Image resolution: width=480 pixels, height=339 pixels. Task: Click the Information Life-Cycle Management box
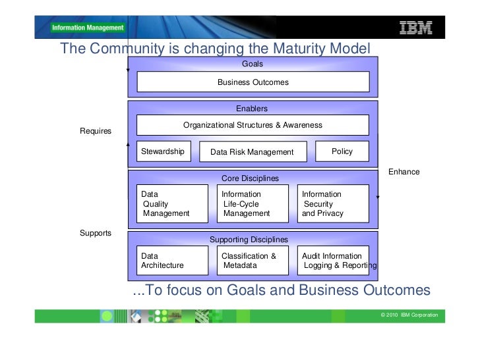(x=253, y=203)
